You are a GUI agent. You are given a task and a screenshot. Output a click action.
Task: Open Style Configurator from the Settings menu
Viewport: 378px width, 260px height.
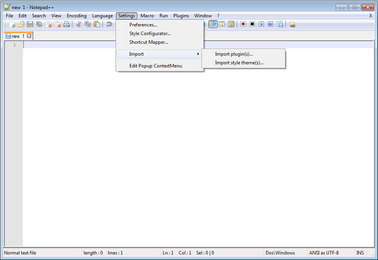click(x=150, y=33)
